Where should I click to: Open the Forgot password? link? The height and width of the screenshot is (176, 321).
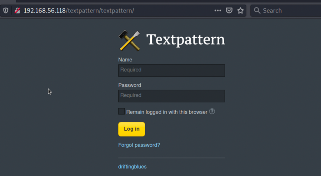click(139, 145)
